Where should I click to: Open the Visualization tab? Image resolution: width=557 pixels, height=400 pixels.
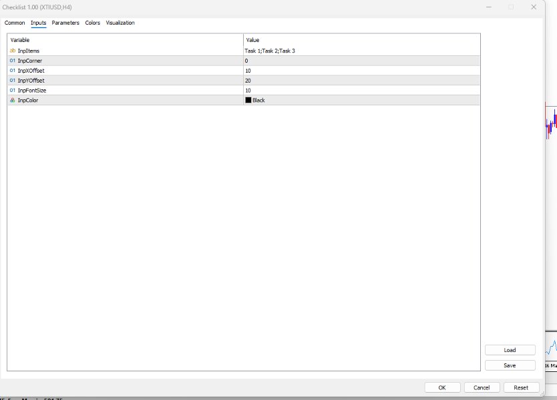point(120,23)
